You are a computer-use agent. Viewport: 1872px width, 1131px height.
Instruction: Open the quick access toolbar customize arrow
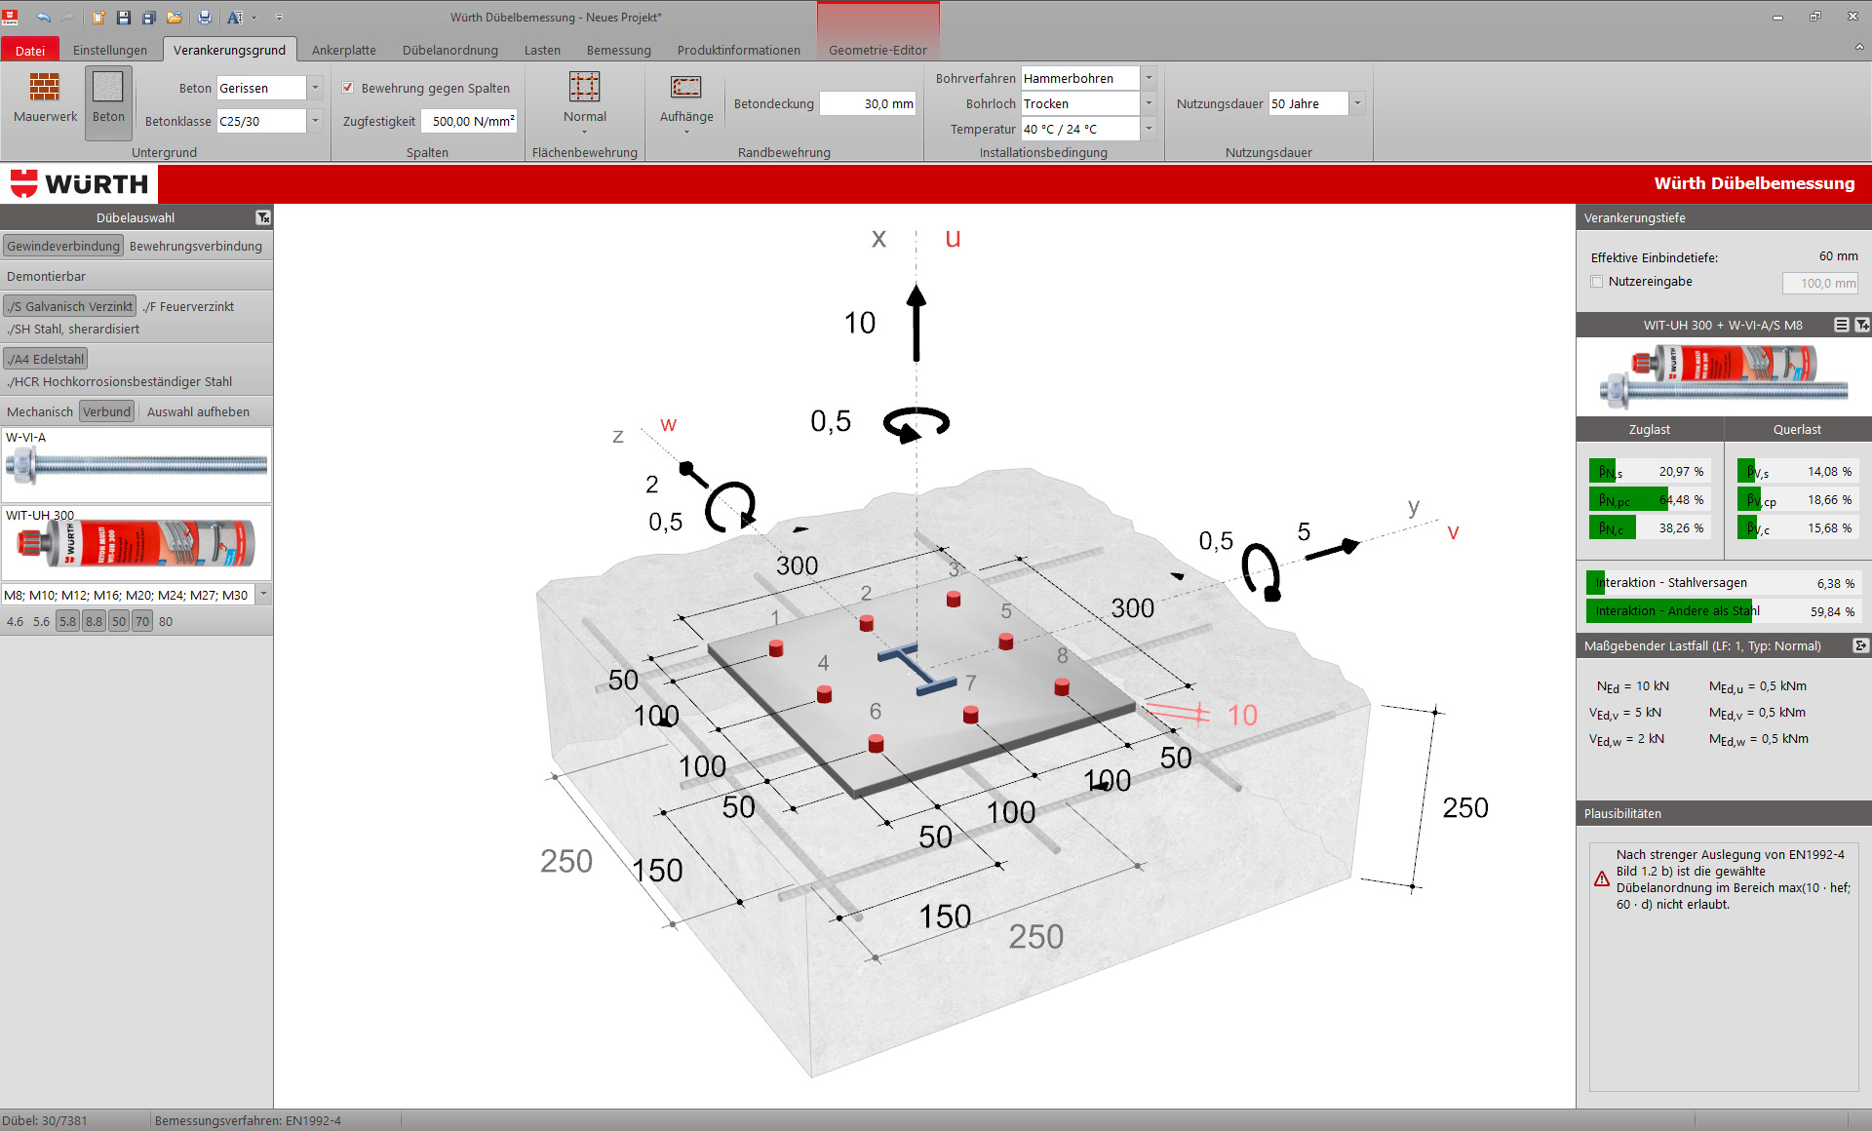point(279,17)
